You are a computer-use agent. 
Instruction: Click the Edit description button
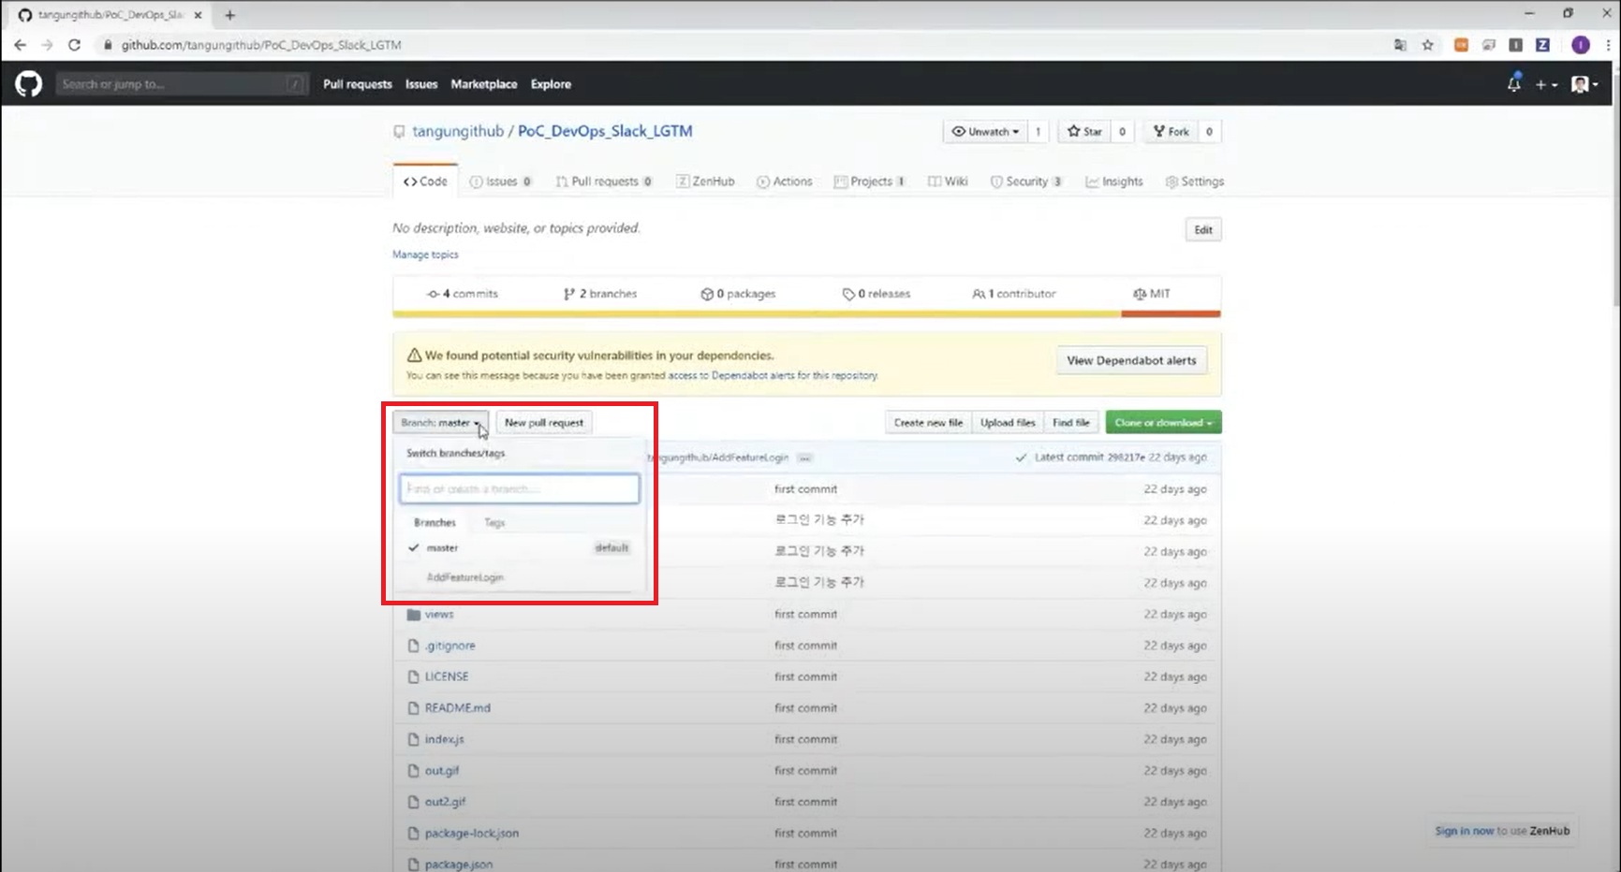(1203, 230)
